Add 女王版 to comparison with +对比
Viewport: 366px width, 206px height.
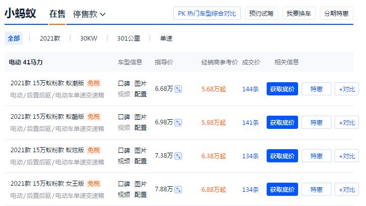tap(347, 189)
